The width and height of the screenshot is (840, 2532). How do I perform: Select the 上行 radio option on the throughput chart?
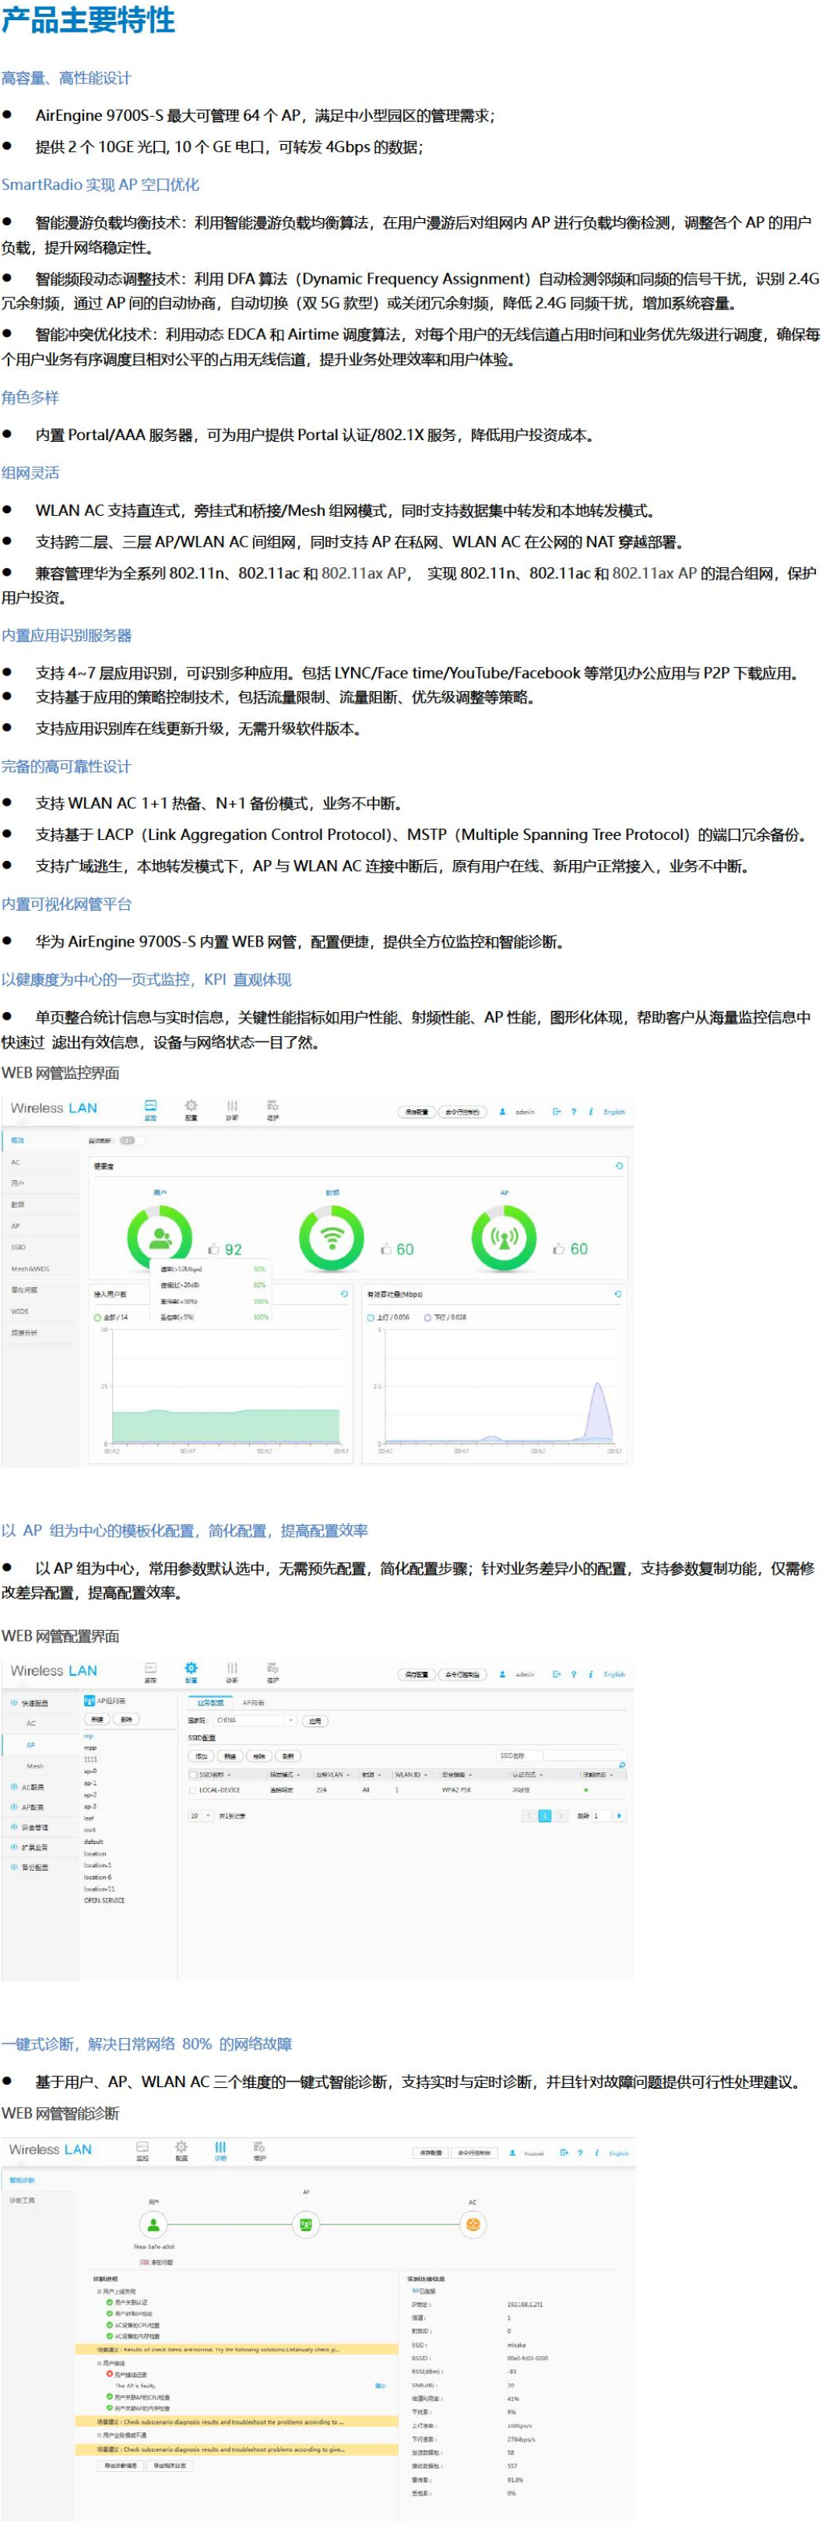click(x=371, y=1317)
